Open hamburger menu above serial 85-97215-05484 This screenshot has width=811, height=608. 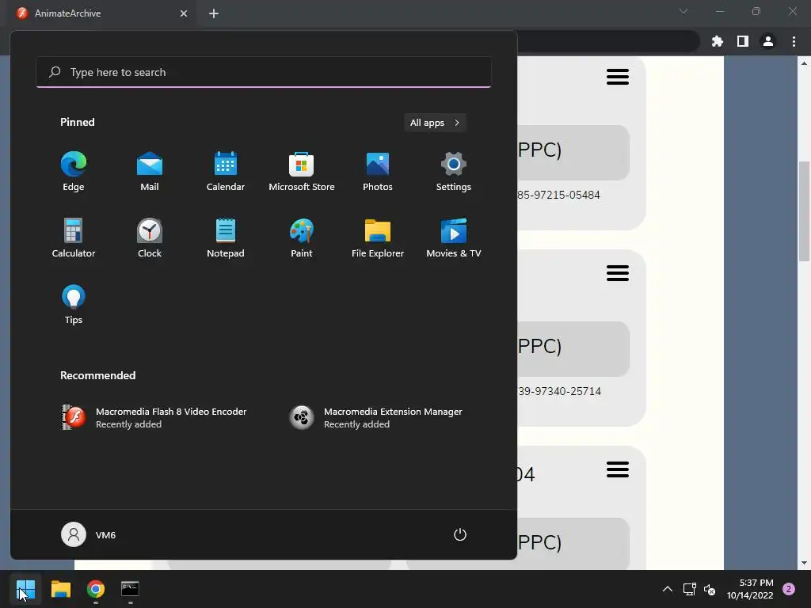point(618,77)
